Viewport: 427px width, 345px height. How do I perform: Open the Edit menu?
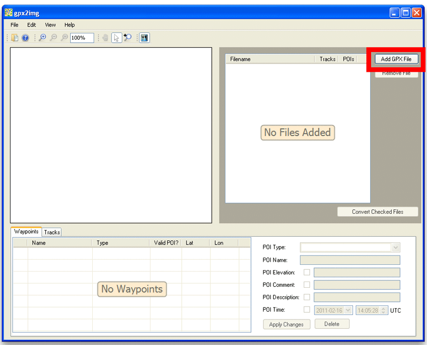31,25
